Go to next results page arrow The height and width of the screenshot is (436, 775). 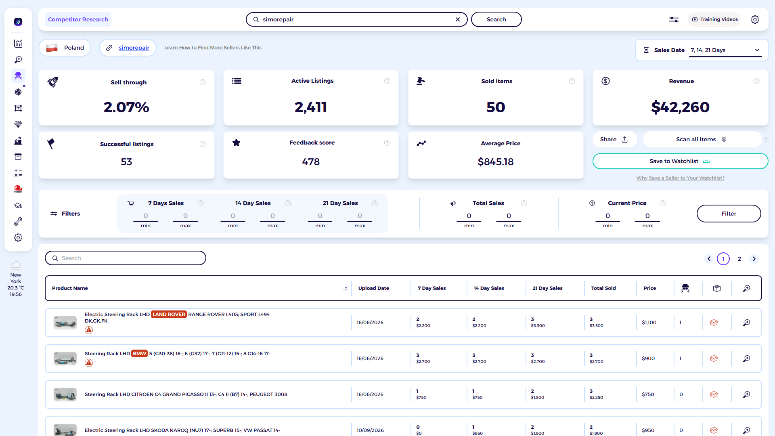(x=754, y=259)
